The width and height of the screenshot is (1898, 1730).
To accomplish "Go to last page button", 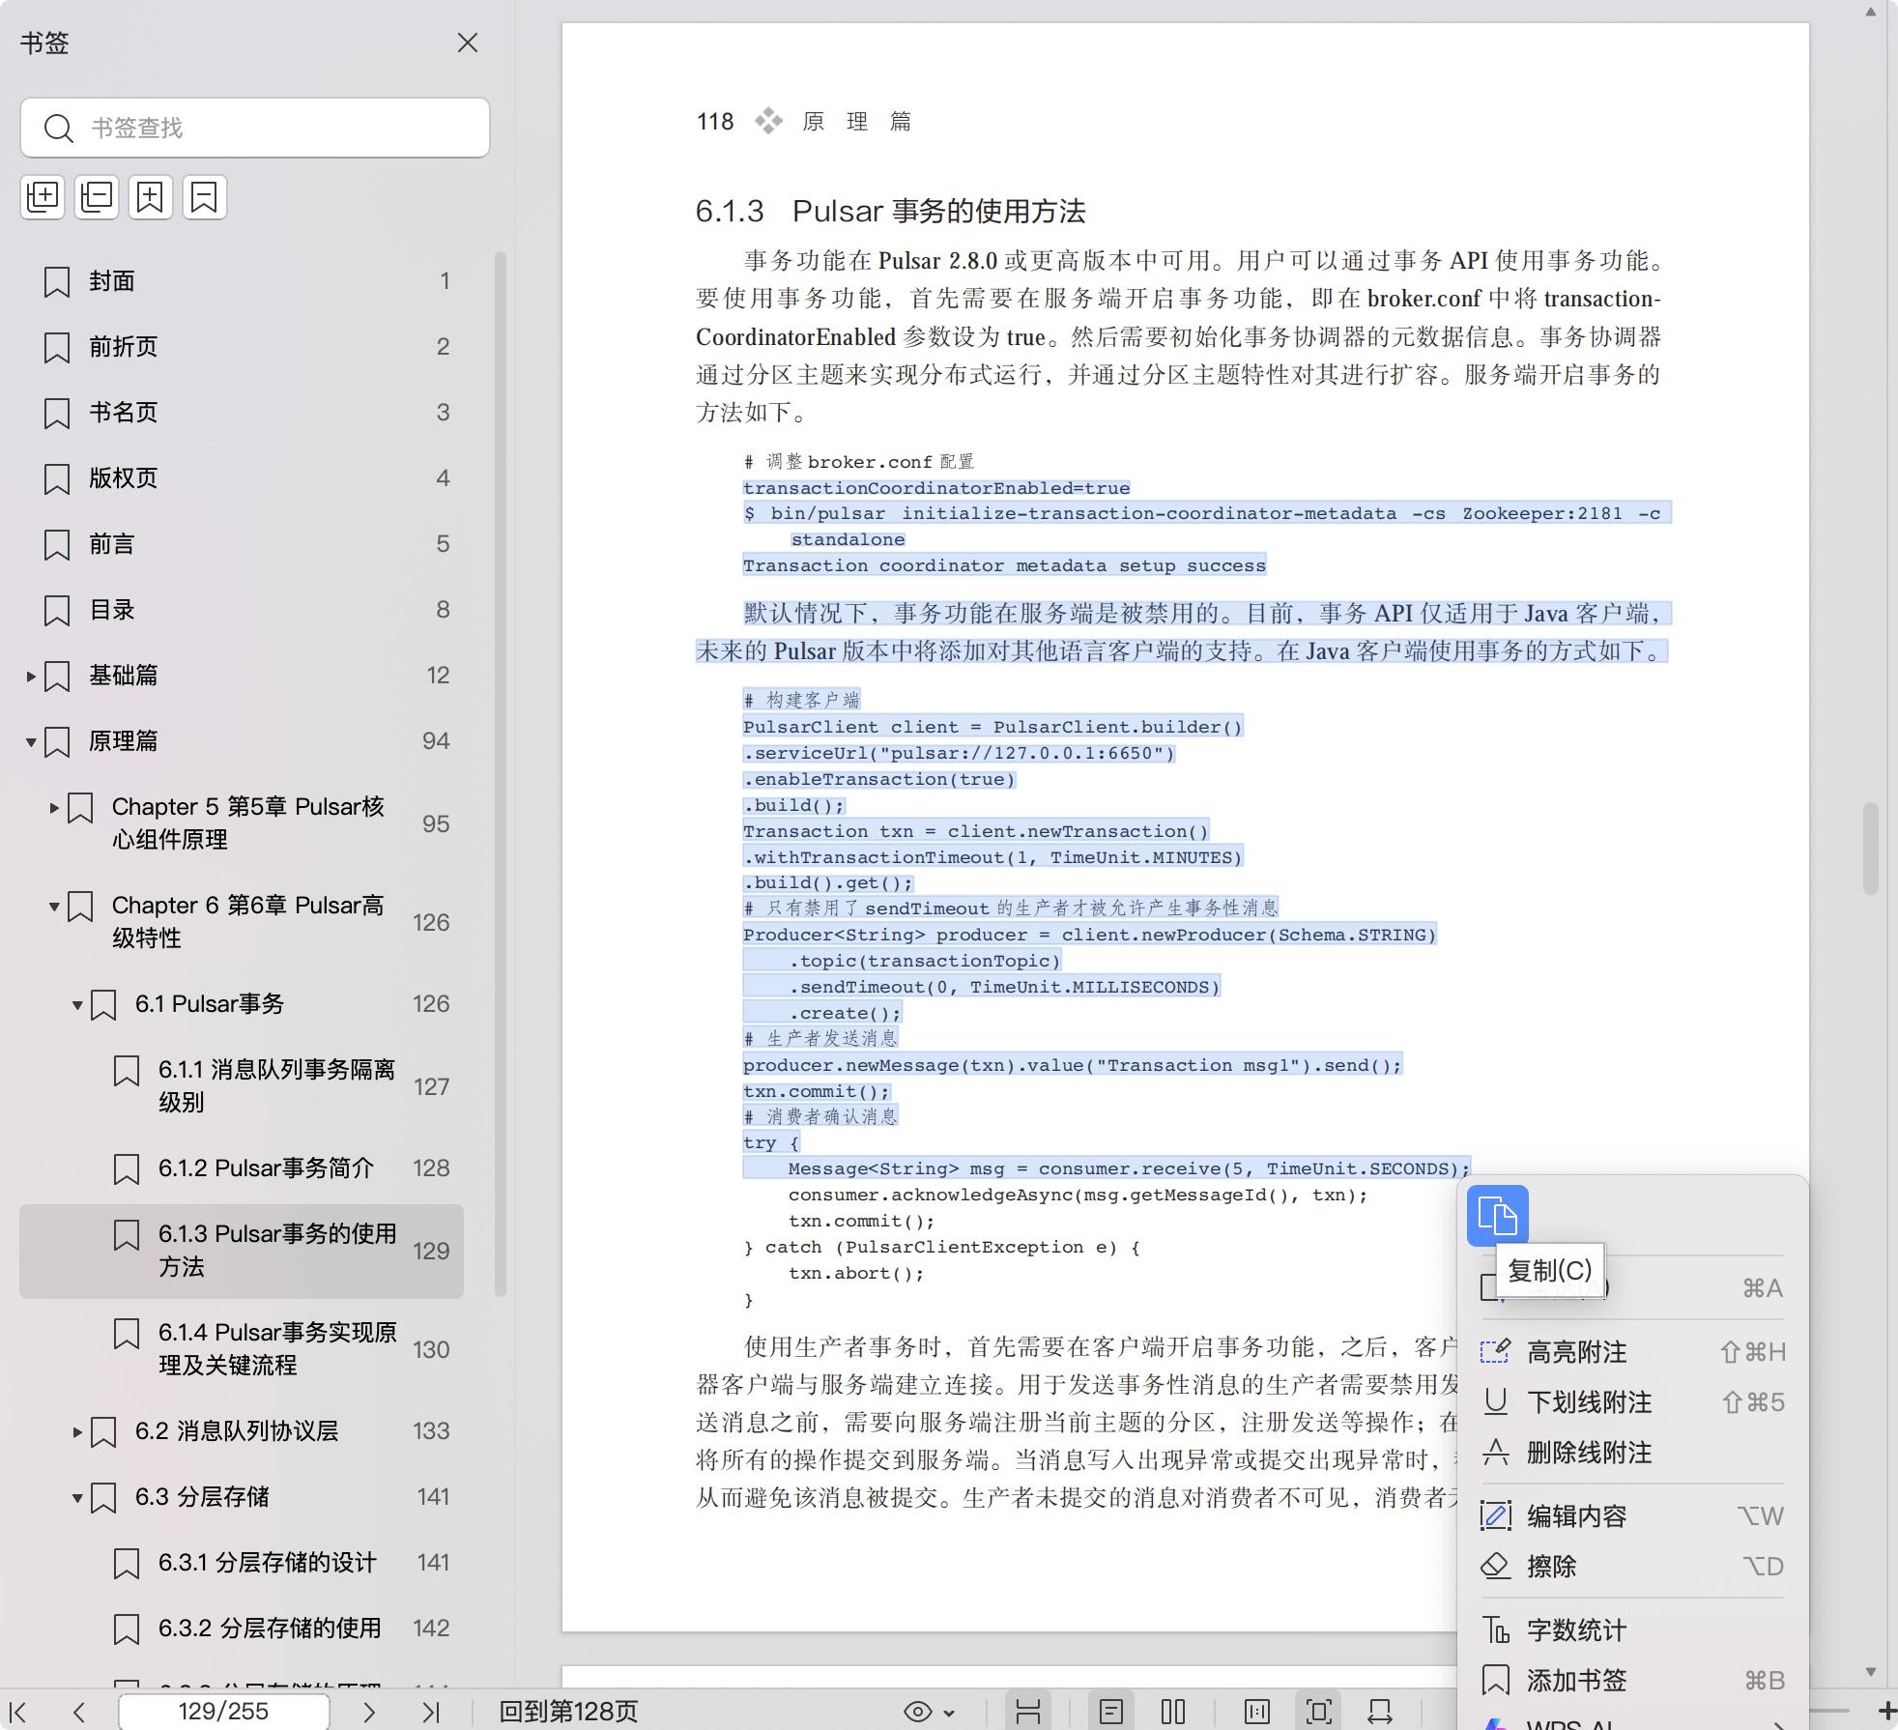I will pos(431,1712).
